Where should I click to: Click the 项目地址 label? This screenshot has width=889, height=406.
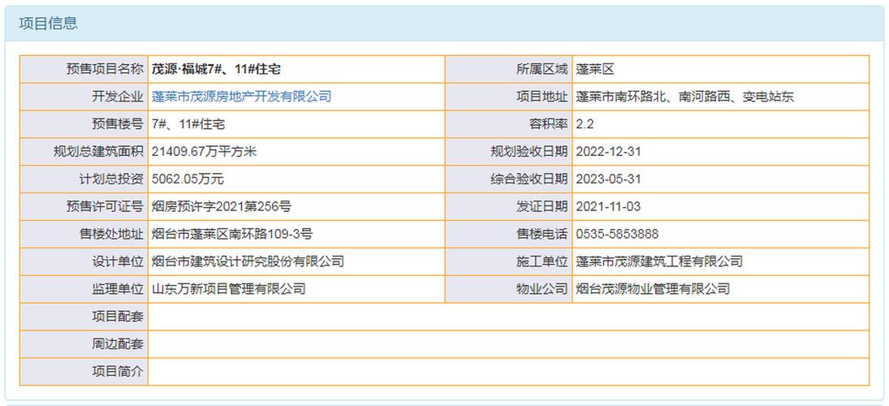pos(542,97)
